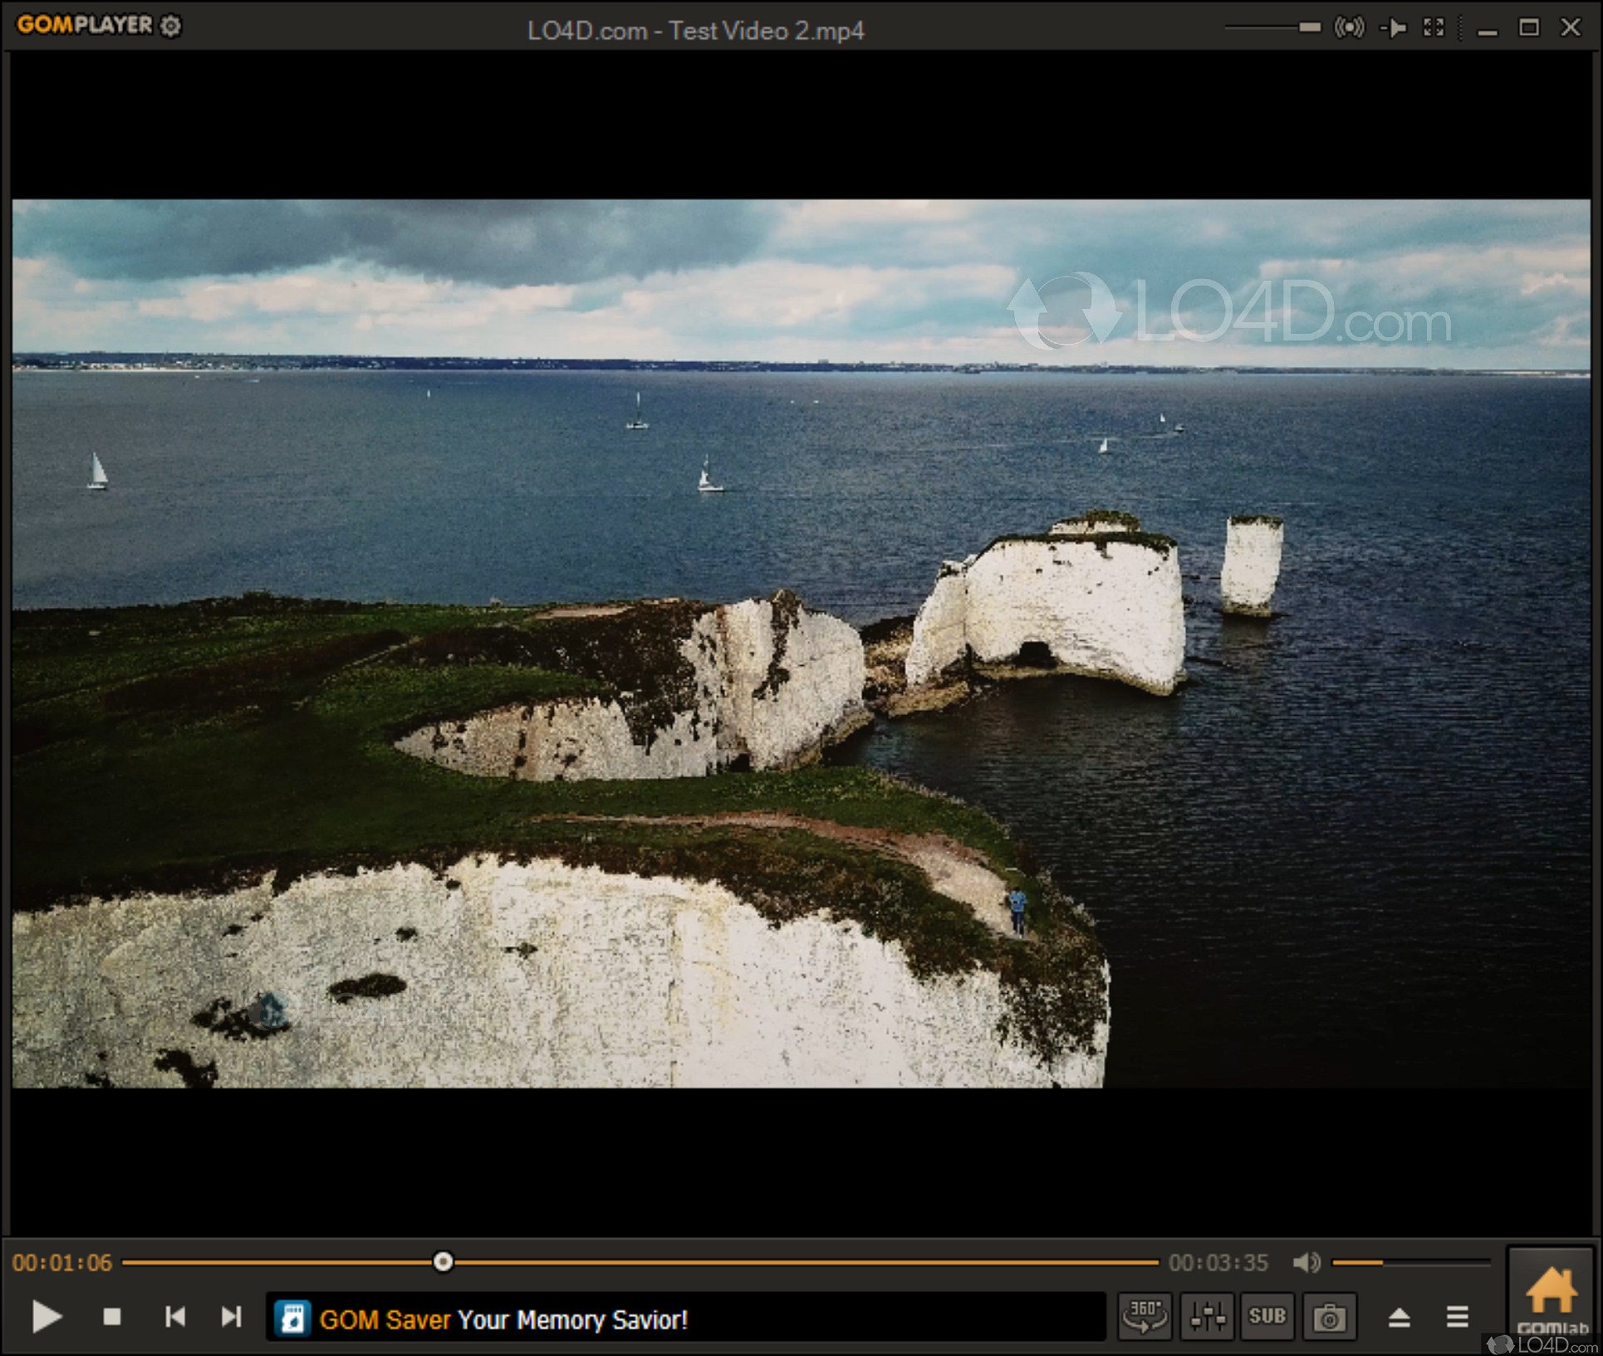Maximize the GOM Player window
The height and width of the screenshot is (1356, 1603).
click(x=1529, y=27)
